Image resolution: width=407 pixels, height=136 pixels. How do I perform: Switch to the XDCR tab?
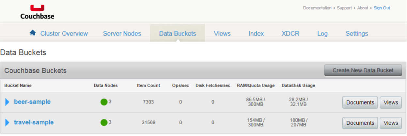tap(290, 33)
